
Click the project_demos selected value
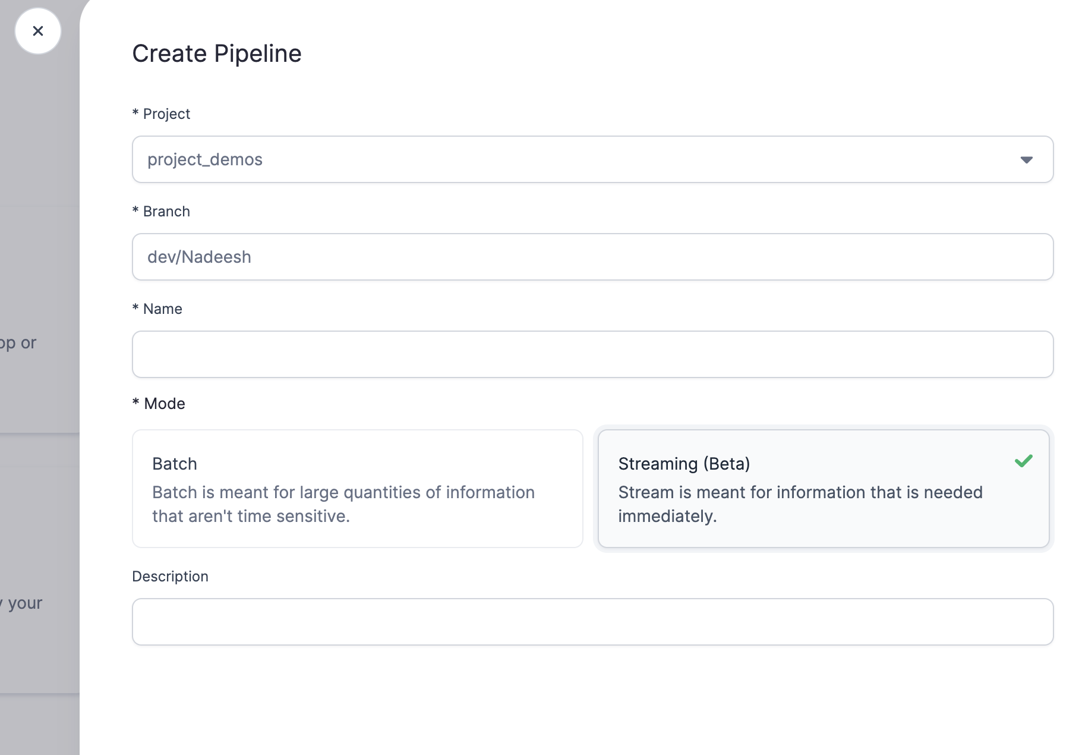[205, 159]
